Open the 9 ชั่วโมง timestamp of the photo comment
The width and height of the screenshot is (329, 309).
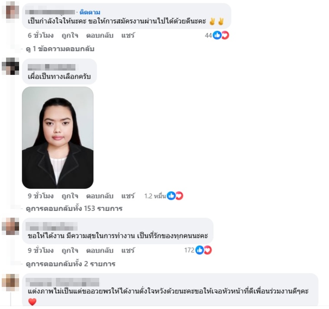point(41,196)
